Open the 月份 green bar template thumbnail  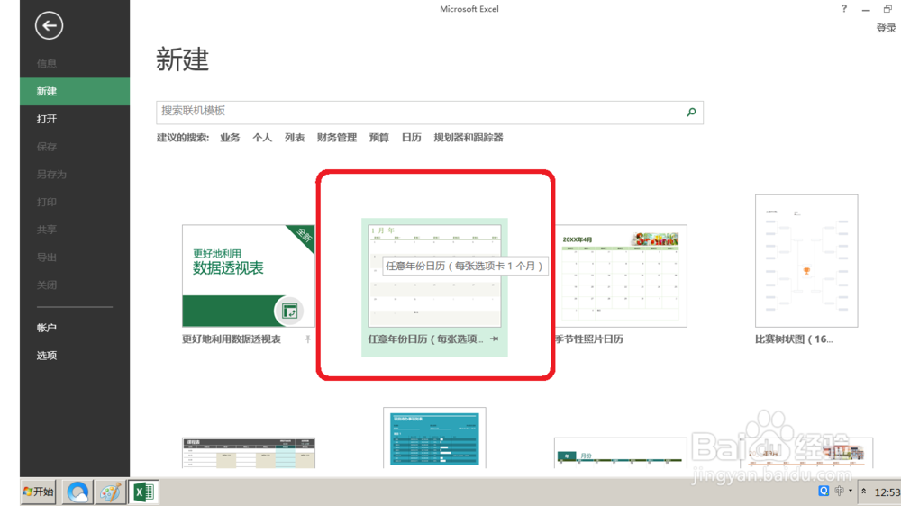point(621,453)
